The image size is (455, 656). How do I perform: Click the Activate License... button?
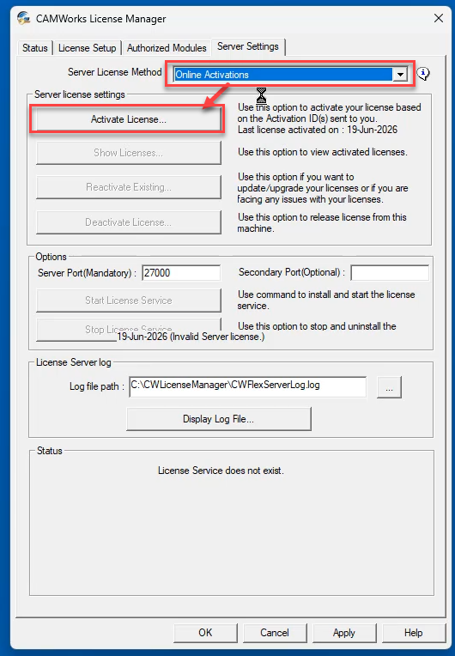pos(129,119)
